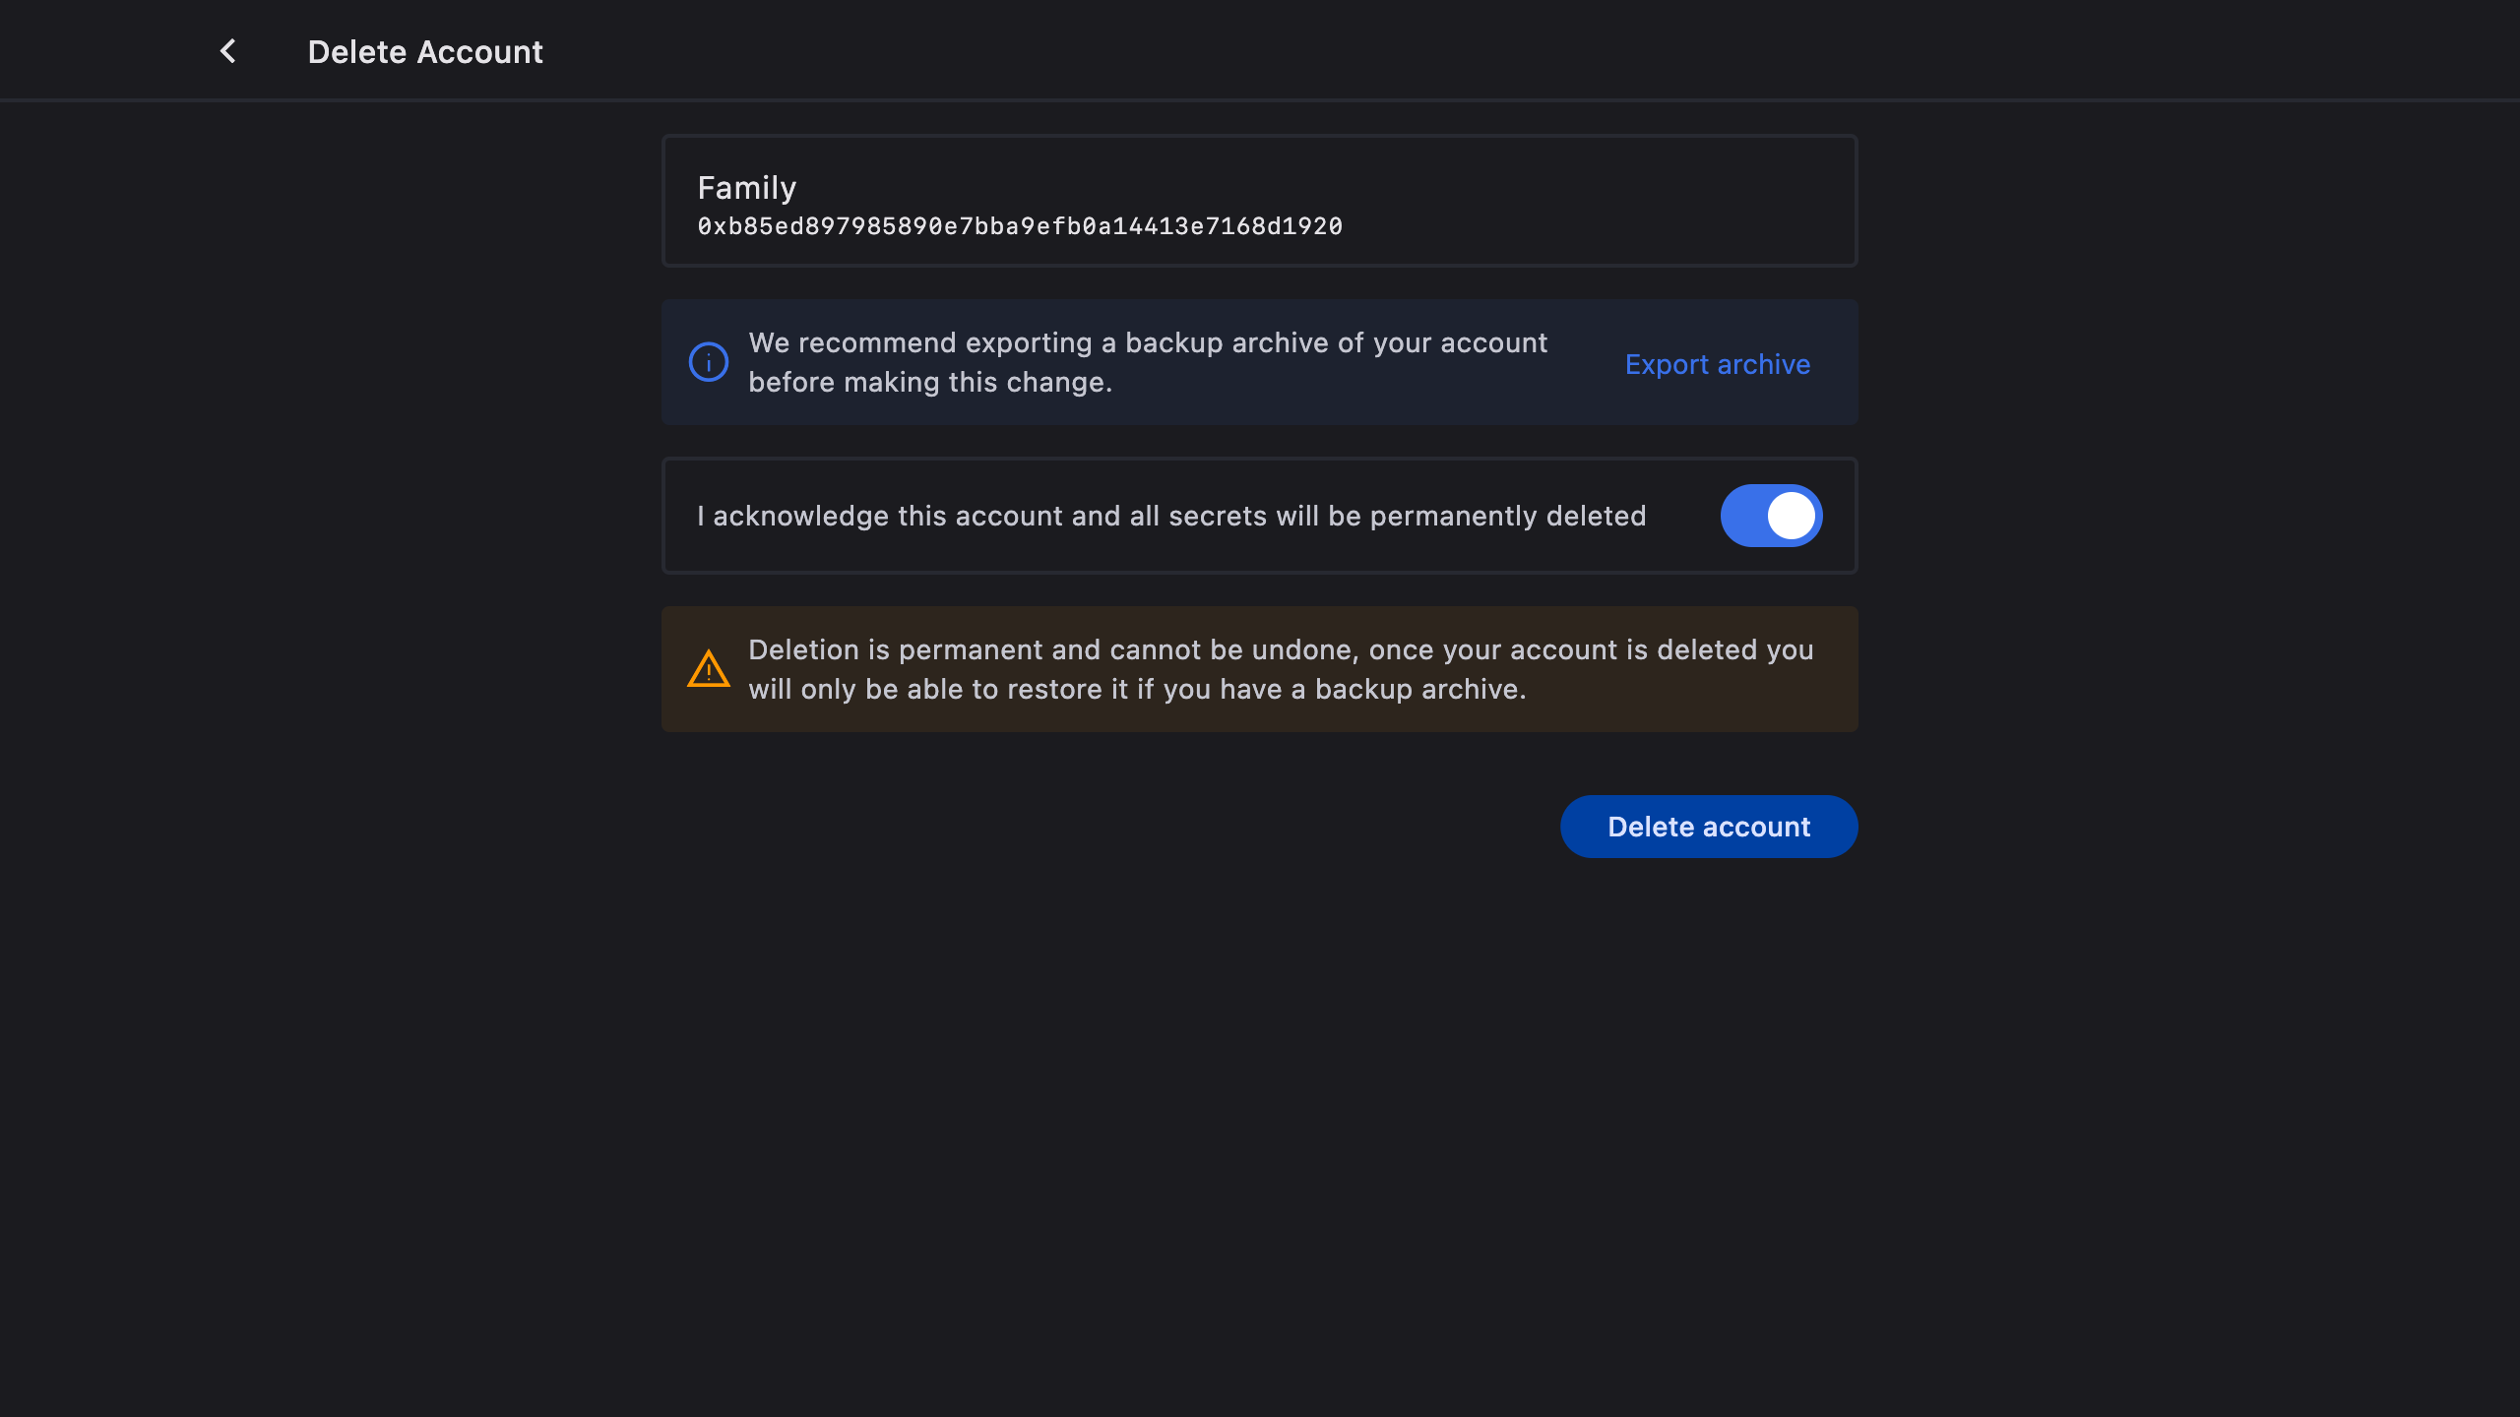Viewport: 2520px width, 1417px height.
Task: Click the 'Deletion is permanent' warning text
Action: [1280, 650]
